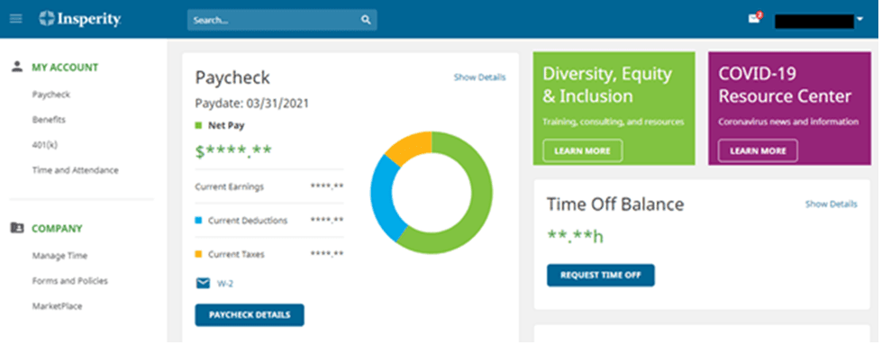Click the Paycheck Details button
Image resolution: width=882 pixels, height=345 pixels.
tap(250, 315)
